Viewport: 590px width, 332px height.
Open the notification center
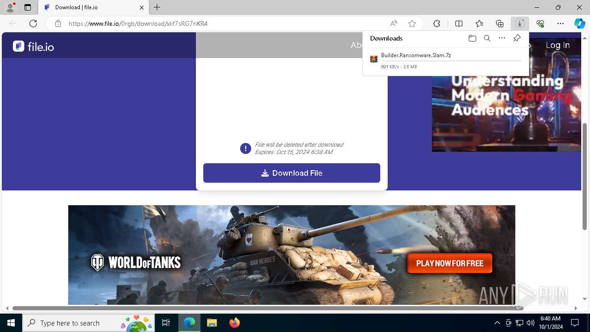[x=575, y=323]
